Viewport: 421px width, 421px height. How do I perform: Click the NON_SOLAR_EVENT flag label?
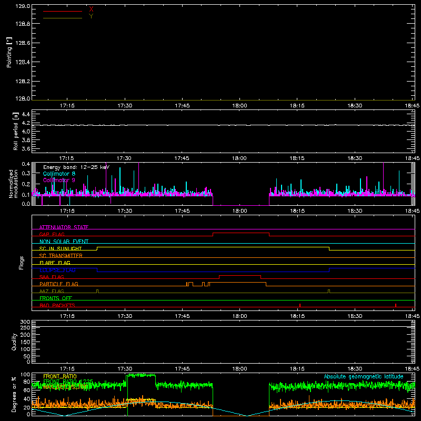pyautogui.click(x=64, y=242)
